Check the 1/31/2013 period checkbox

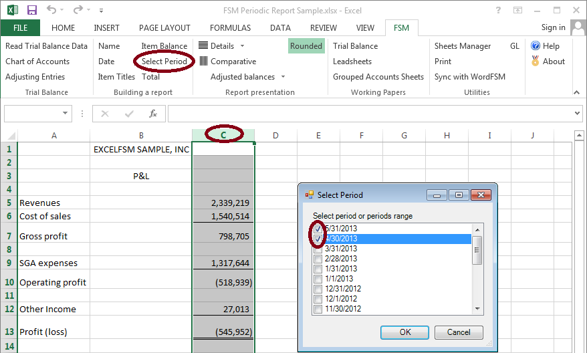click(x=318, y=269)
